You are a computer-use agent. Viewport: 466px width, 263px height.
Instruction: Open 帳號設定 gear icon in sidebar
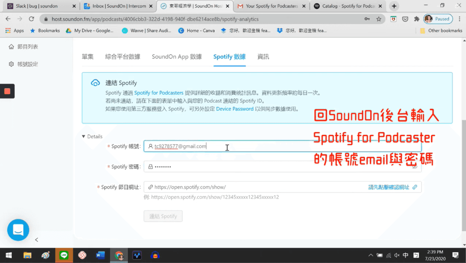pos(11,64)
